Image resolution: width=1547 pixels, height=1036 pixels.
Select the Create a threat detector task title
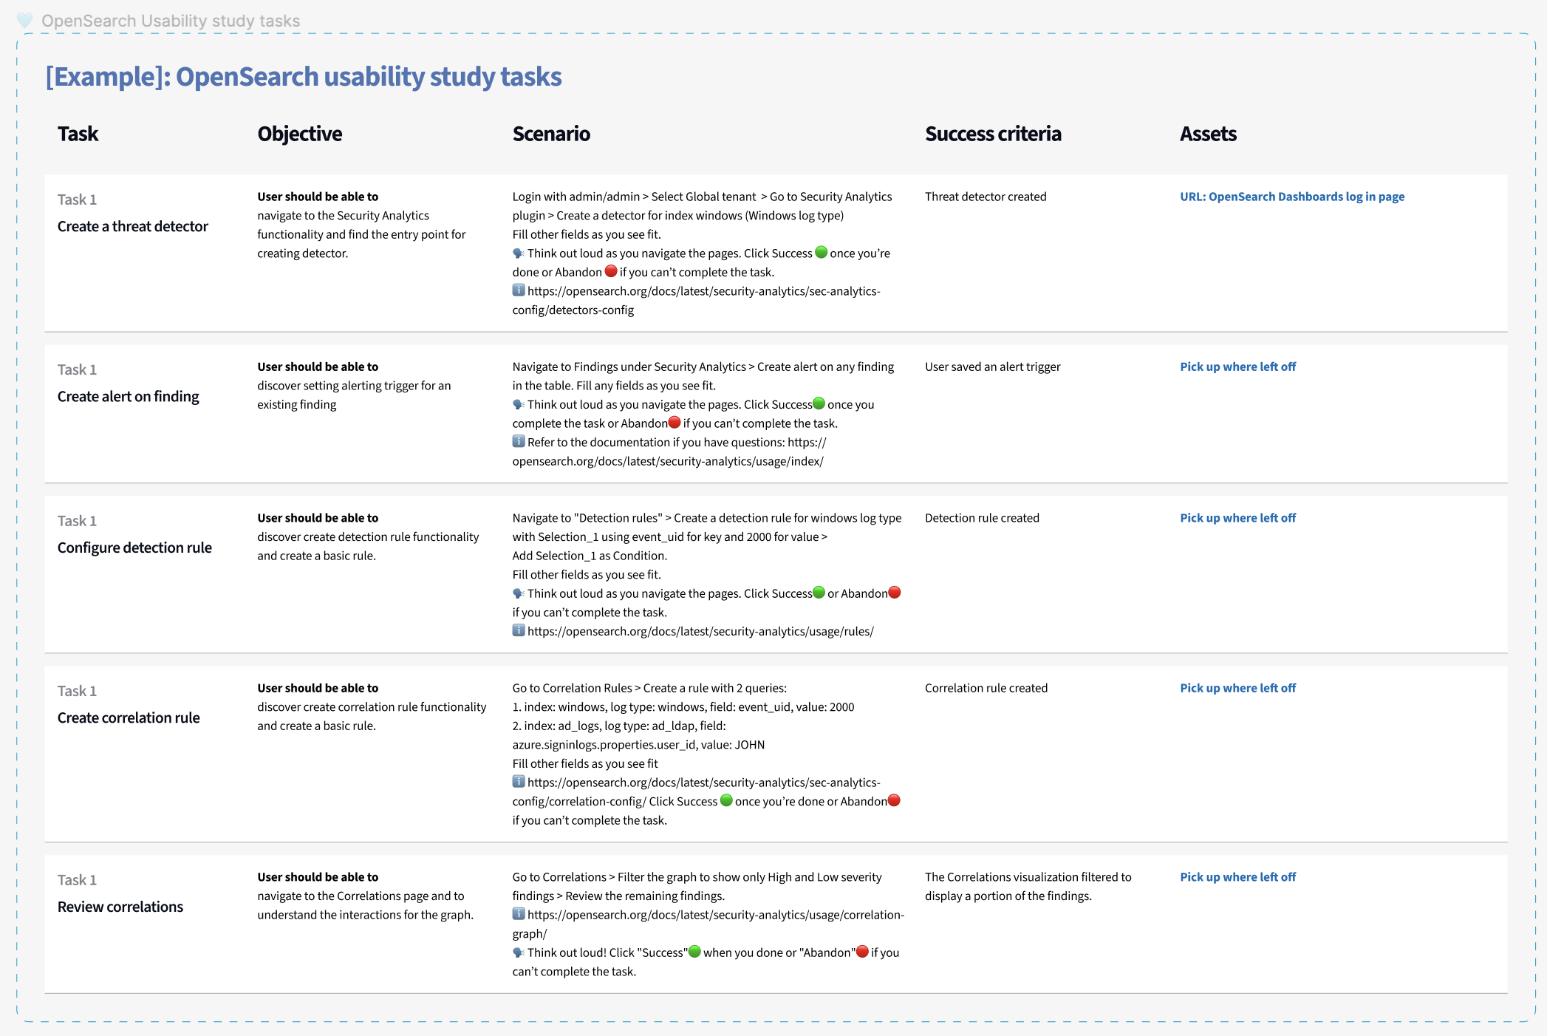pyautogui.click(x=133, y=226)
